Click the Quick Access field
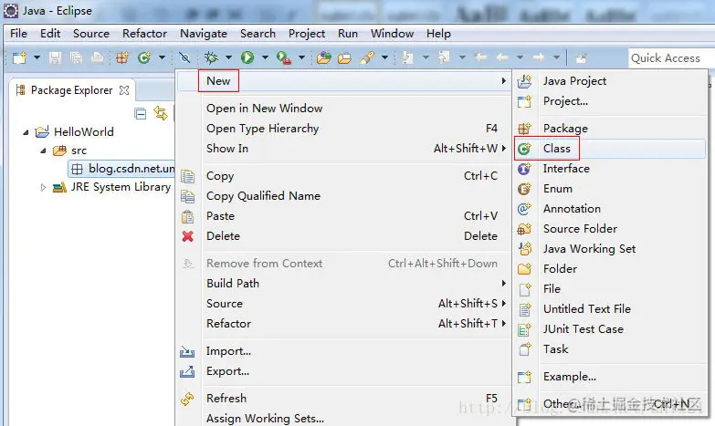This screenshot has width=715, height=426. point(670,57)
